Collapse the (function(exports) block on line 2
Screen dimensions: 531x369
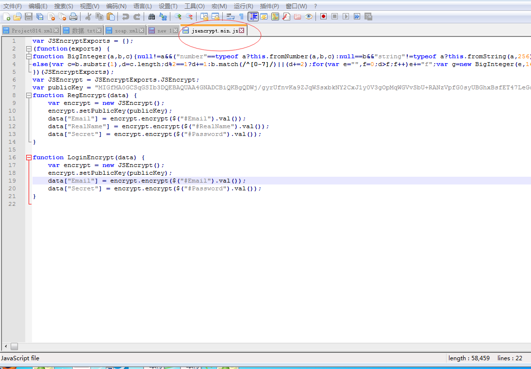[29, 49]
